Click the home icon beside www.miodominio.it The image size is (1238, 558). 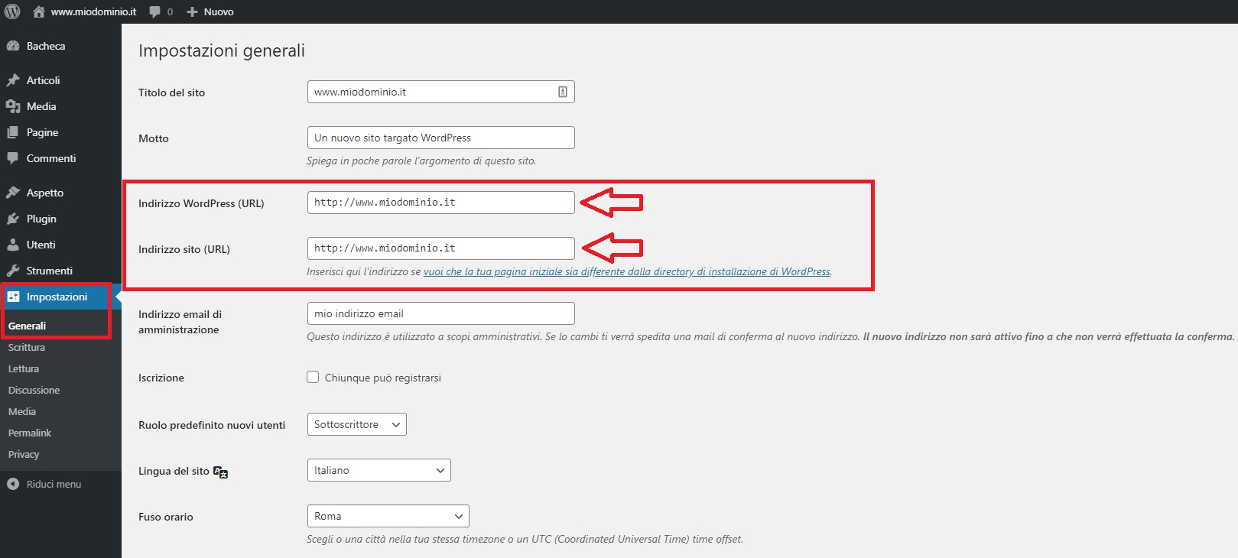pos(39,11)
